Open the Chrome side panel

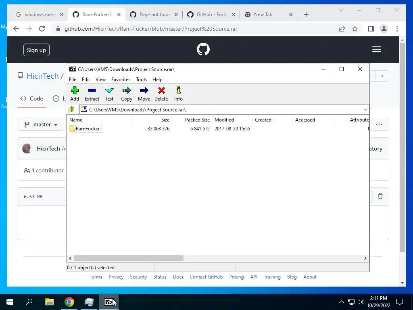point(371,29)
